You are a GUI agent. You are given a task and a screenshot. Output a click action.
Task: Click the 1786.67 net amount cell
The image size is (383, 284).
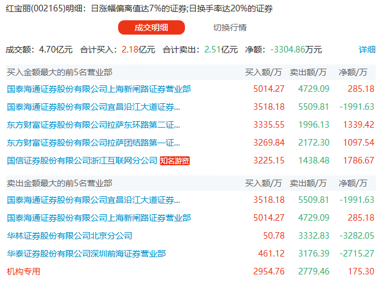359,160
